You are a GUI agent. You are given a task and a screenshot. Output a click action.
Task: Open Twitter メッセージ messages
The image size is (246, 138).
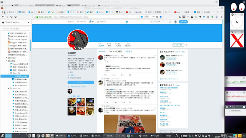(101, 22)
